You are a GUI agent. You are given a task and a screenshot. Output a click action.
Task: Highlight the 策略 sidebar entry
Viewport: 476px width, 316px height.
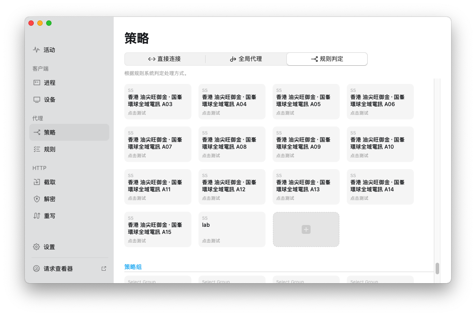click(x=49, y=132)
